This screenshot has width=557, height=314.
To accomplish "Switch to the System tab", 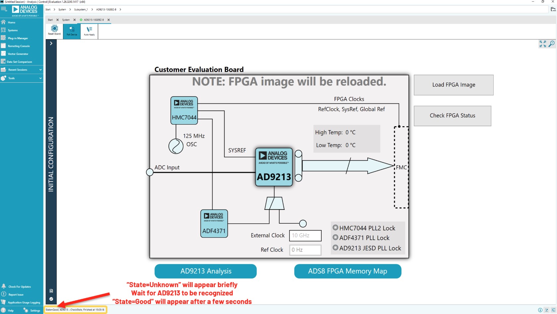I will (65, 20).
